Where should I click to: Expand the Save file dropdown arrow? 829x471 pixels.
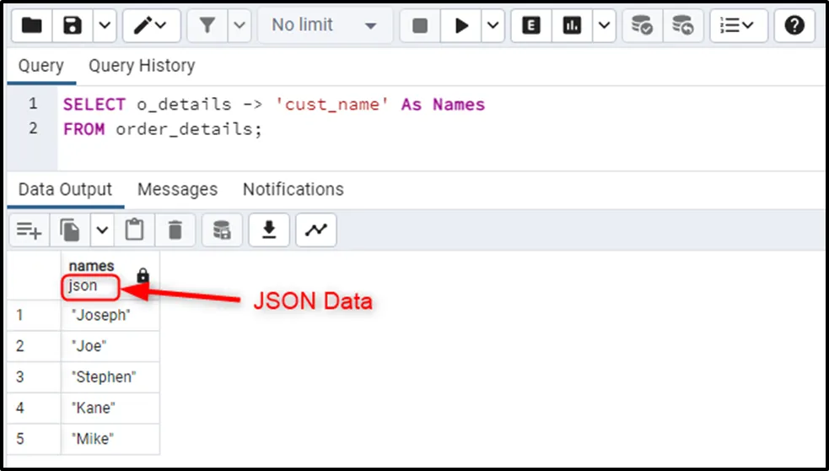coord(103,25)
